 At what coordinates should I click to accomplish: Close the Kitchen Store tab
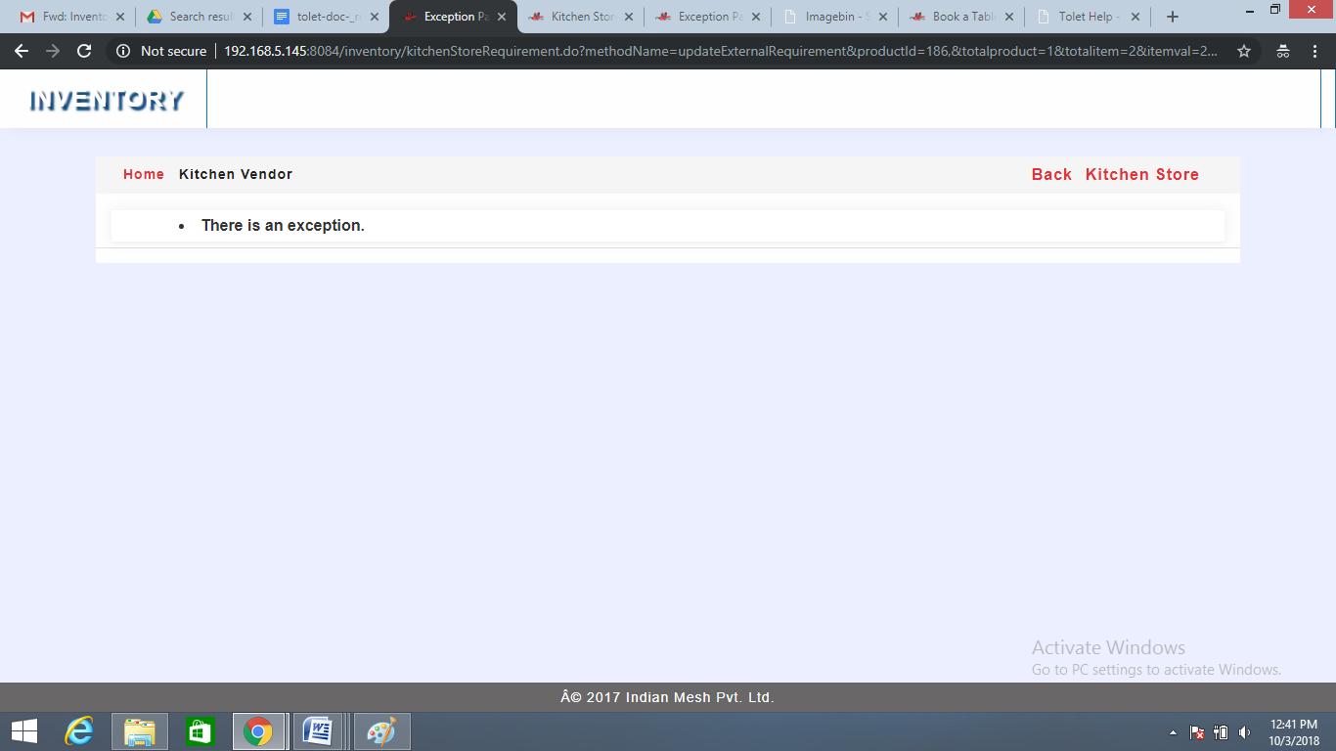pos(629,17)
